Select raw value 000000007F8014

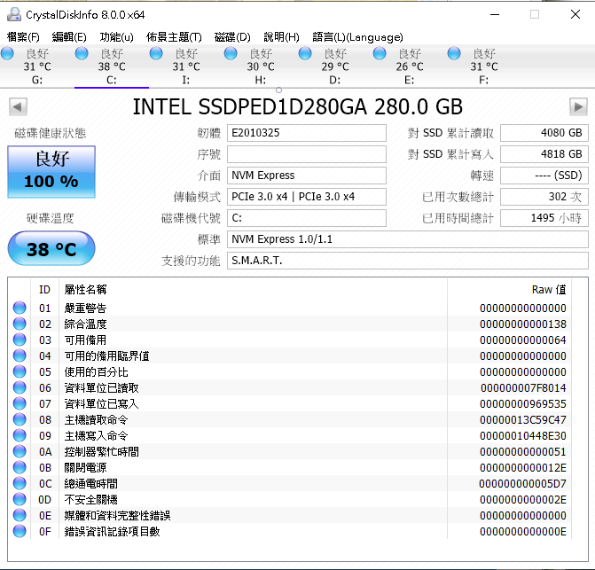(x=523, y=388)
